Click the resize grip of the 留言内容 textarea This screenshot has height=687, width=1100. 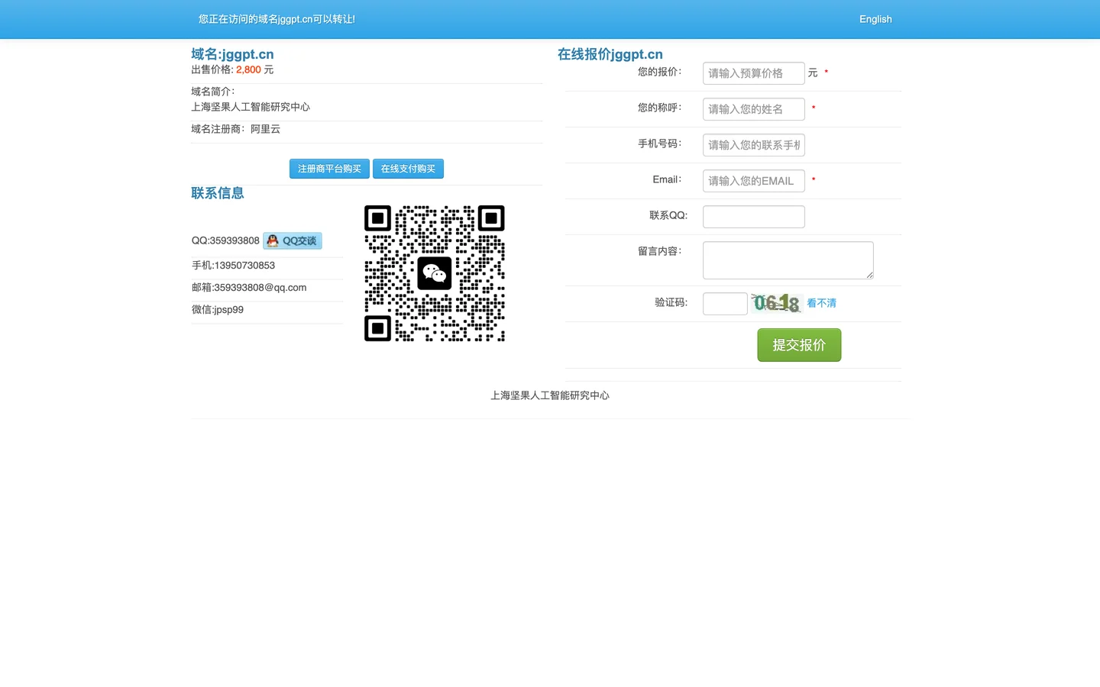tap(869, 275)
